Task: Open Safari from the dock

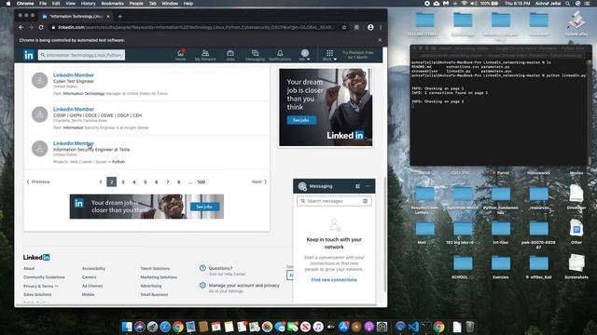Action: [x=165, y=327]
